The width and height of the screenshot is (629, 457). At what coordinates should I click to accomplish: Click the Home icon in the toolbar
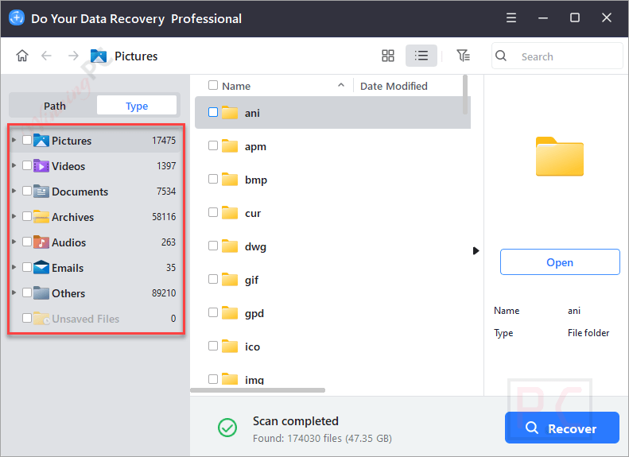tap(22, 56)
